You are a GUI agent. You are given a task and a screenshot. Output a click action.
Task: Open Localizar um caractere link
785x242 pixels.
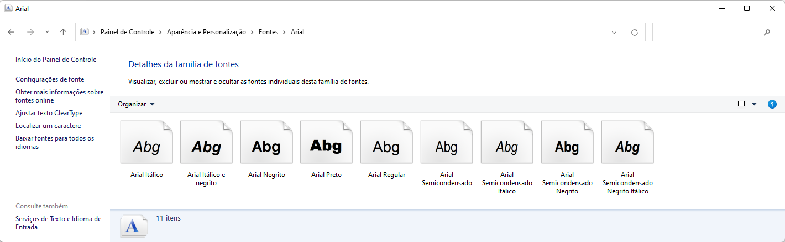pos(48,126)
